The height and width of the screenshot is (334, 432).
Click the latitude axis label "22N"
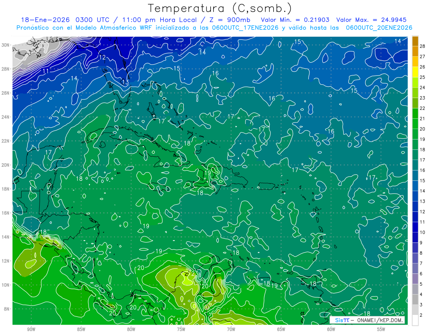(x=5, y=141)
